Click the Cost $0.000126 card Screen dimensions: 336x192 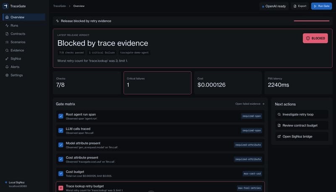point(228,83)
